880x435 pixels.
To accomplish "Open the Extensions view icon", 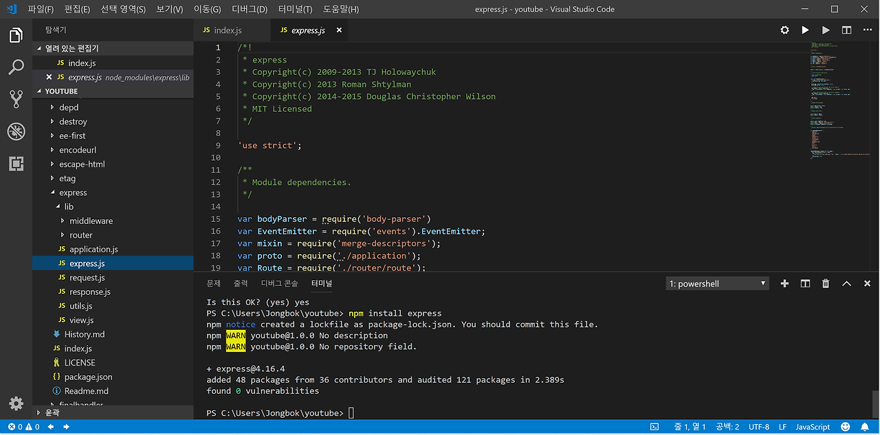I will point(16,164).
